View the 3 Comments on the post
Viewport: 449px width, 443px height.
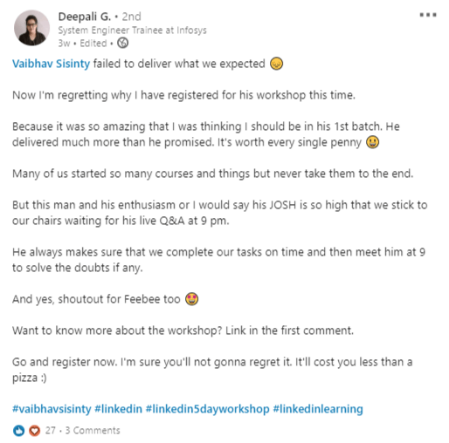point(93,431)
